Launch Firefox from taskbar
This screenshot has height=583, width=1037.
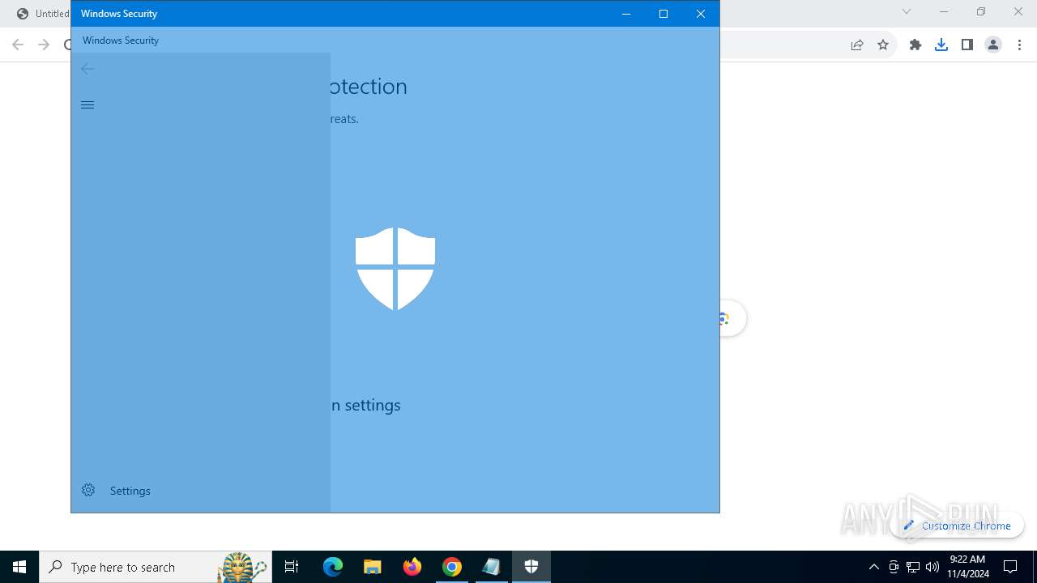pos(412,567)
